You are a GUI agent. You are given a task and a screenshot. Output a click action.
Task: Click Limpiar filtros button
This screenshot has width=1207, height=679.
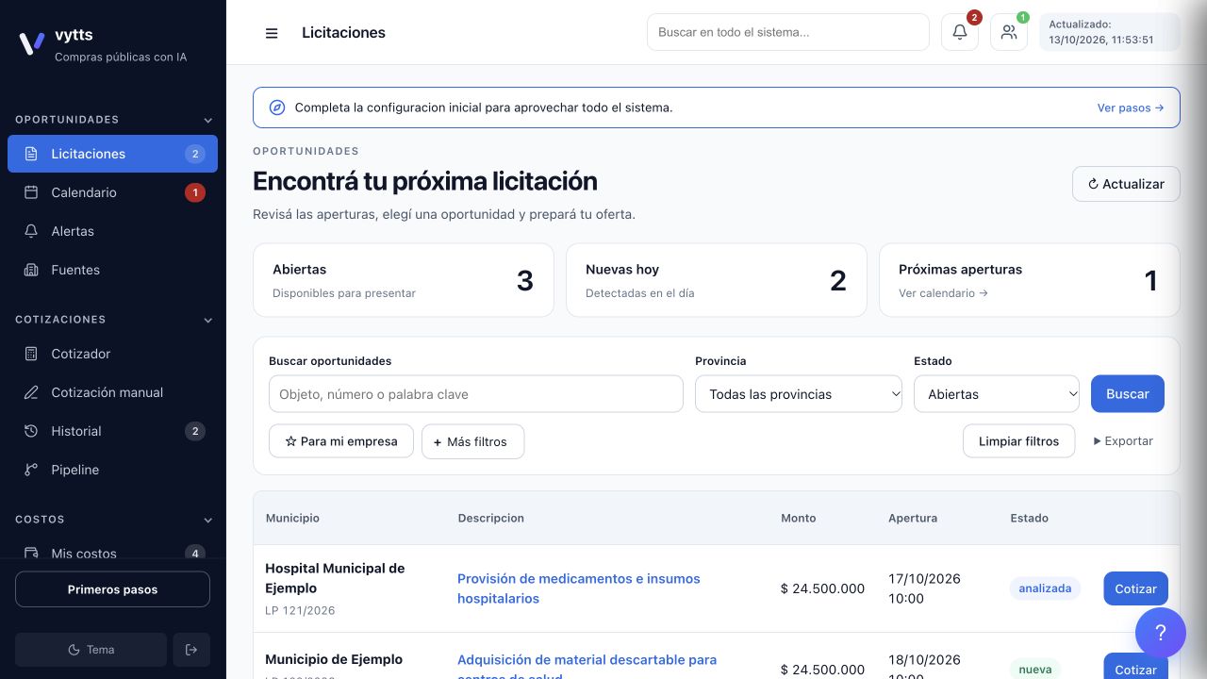pyautogui.click(x=1018, y=441)
